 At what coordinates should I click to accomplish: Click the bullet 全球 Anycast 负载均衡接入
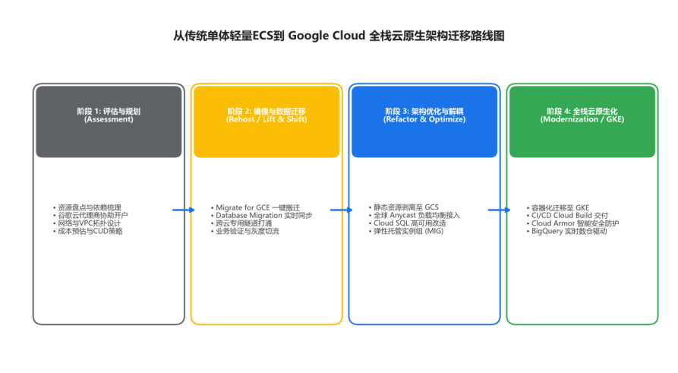pos(415,215)
